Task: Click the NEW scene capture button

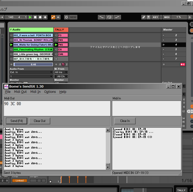Action: coord(73,17)
